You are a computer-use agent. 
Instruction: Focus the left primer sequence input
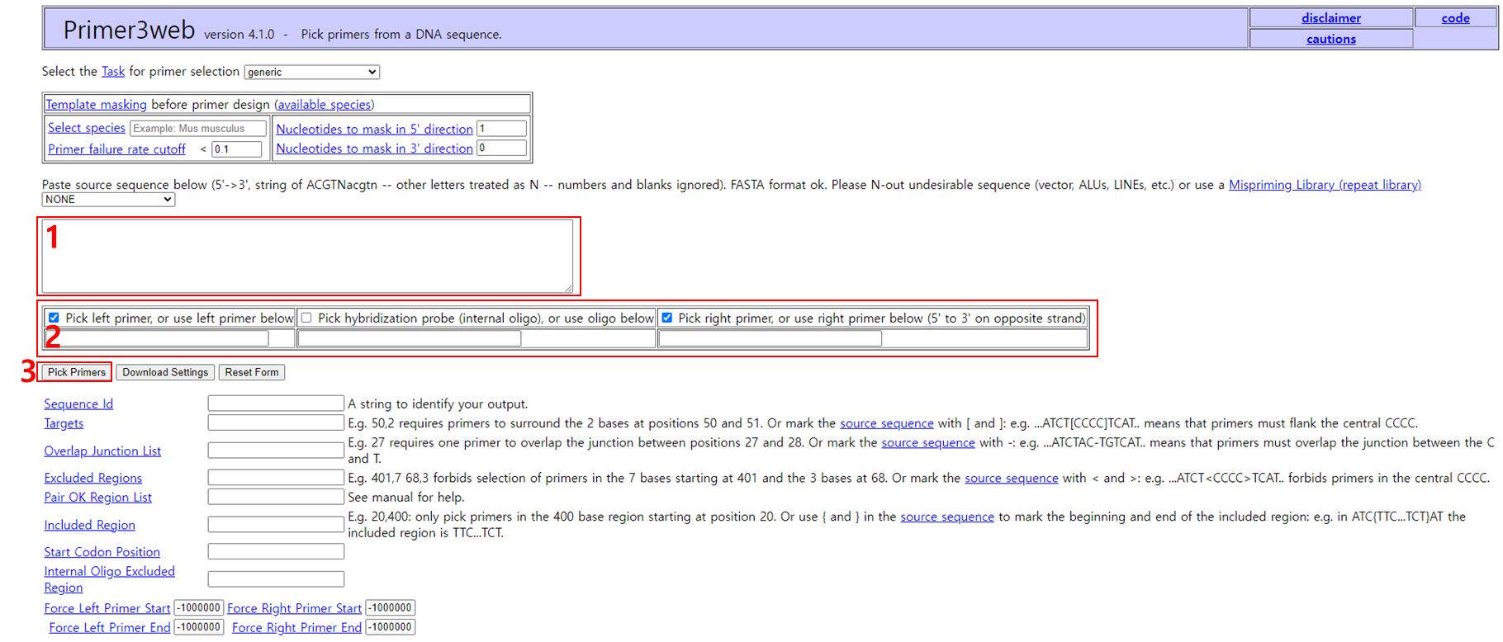pos(155,338)
